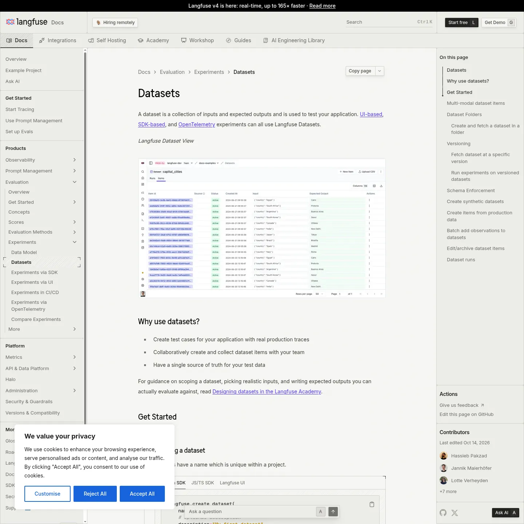Image resolution: width=524 pixels, height=524 pixels.
Task: Open the Langfuse Dataset View screenshot
Action: (x=262, y=229)
